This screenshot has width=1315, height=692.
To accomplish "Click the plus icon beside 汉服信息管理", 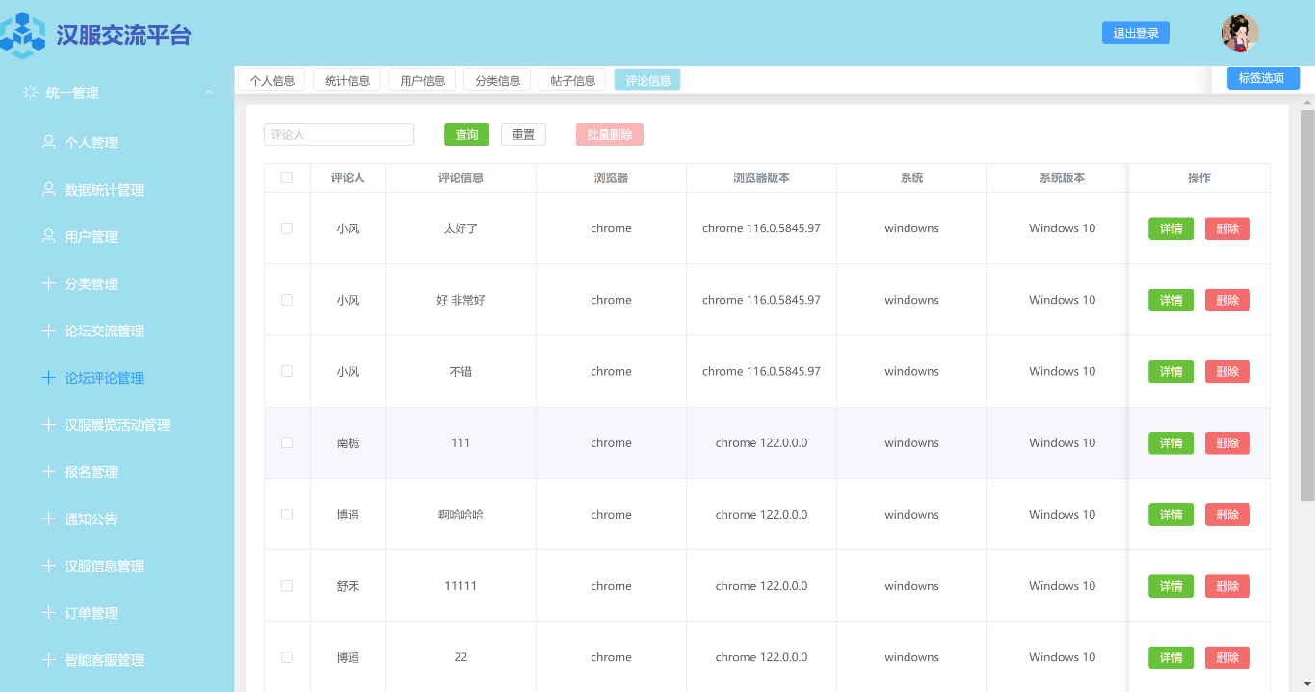I will (48, 566).
